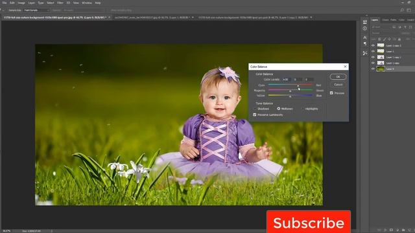This screenshot has height=233, width=415.
Task: Select the Shadows radio button
Action: point(255,109)
